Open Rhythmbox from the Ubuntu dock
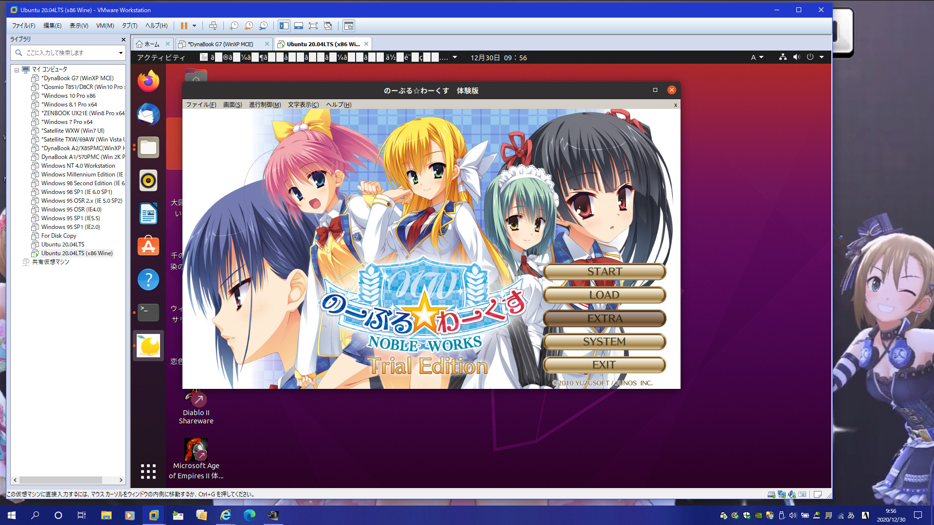The width and height of the screenshot is (934, 525). pyautogui.click(x=148, y=180)
